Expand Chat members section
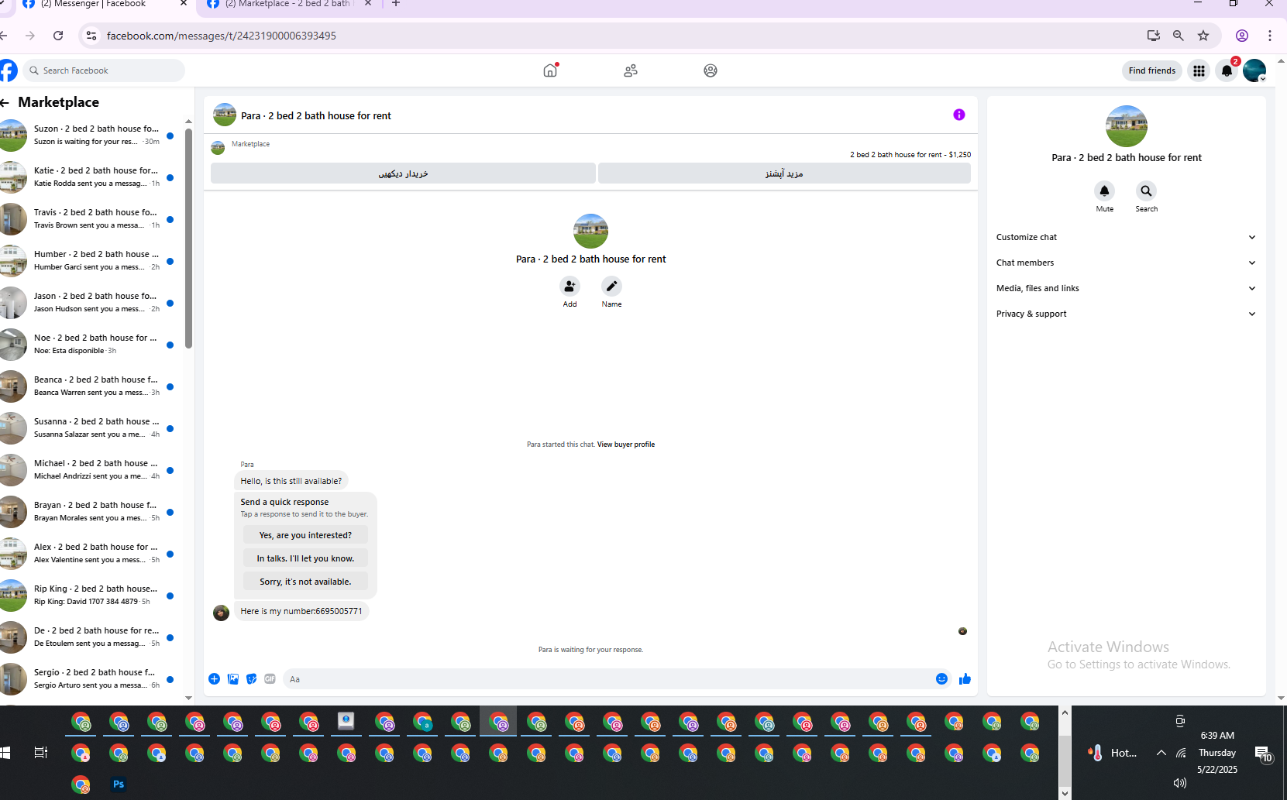1287x800 pixels. pos(1126,263)
